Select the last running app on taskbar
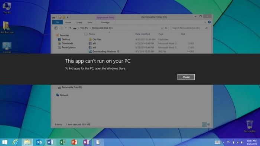 [98, 142]
